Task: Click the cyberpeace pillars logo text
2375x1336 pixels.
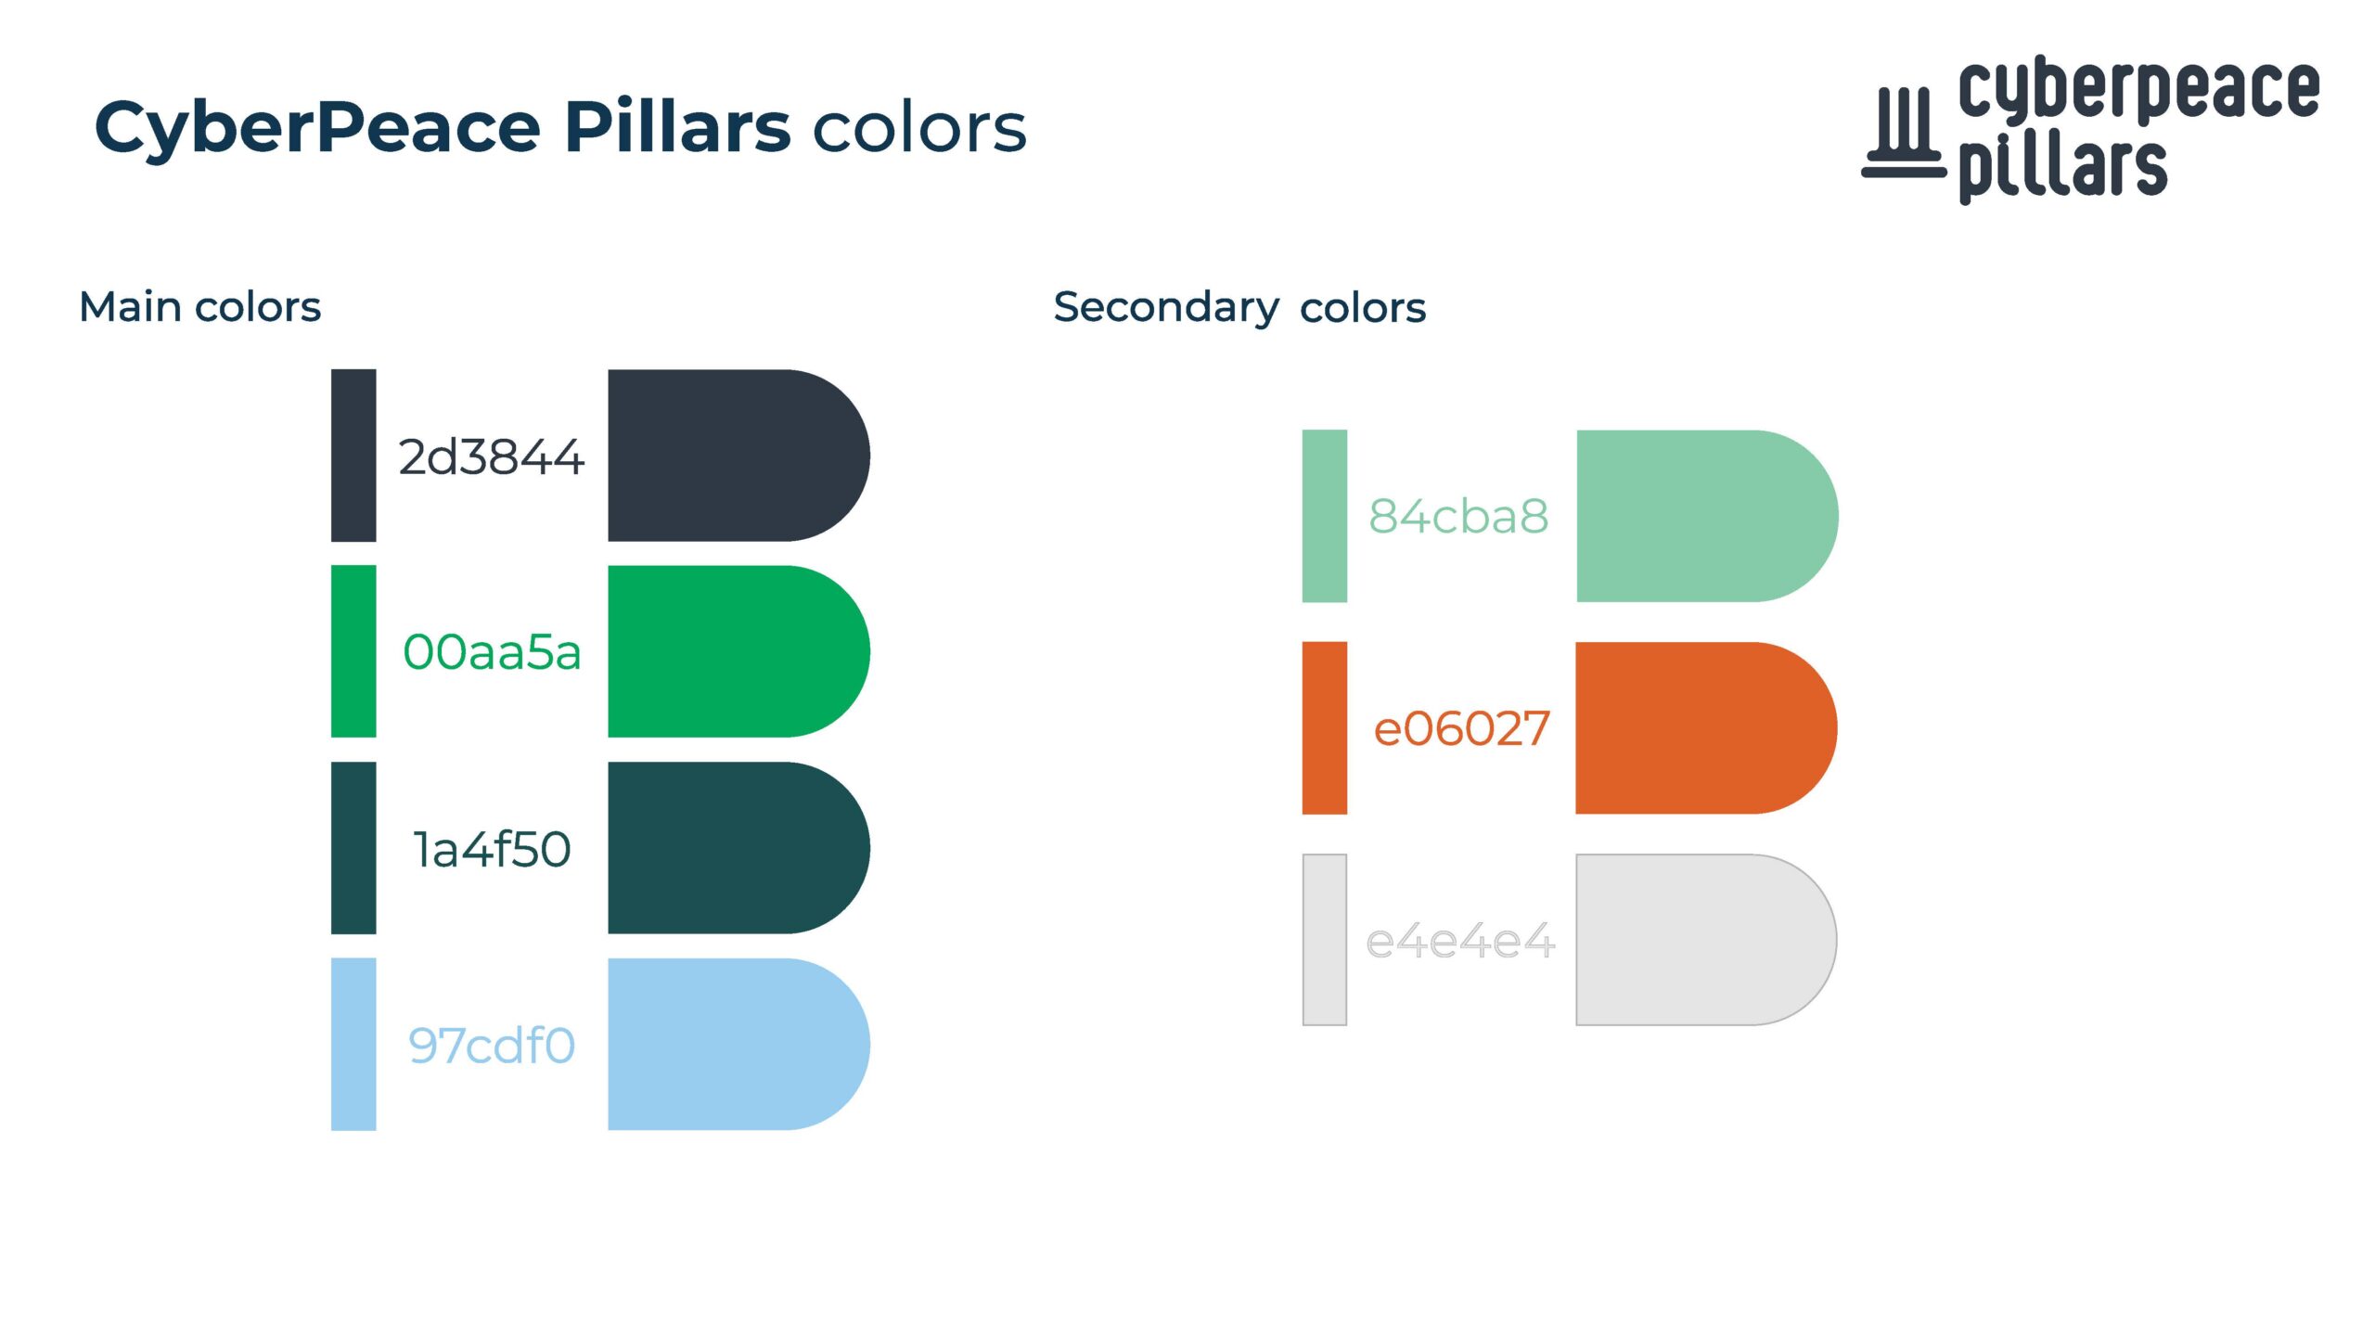Action: pyautogui.click(x=2138, y=129)
